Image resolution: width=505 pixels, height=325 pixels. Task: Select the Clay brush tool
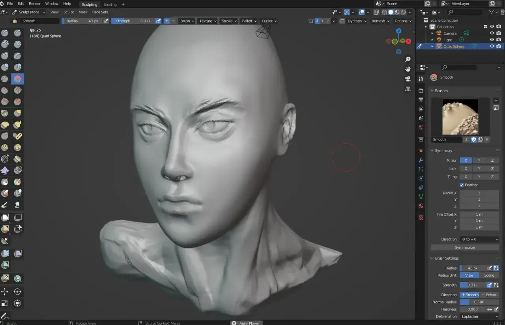(5, 44)
